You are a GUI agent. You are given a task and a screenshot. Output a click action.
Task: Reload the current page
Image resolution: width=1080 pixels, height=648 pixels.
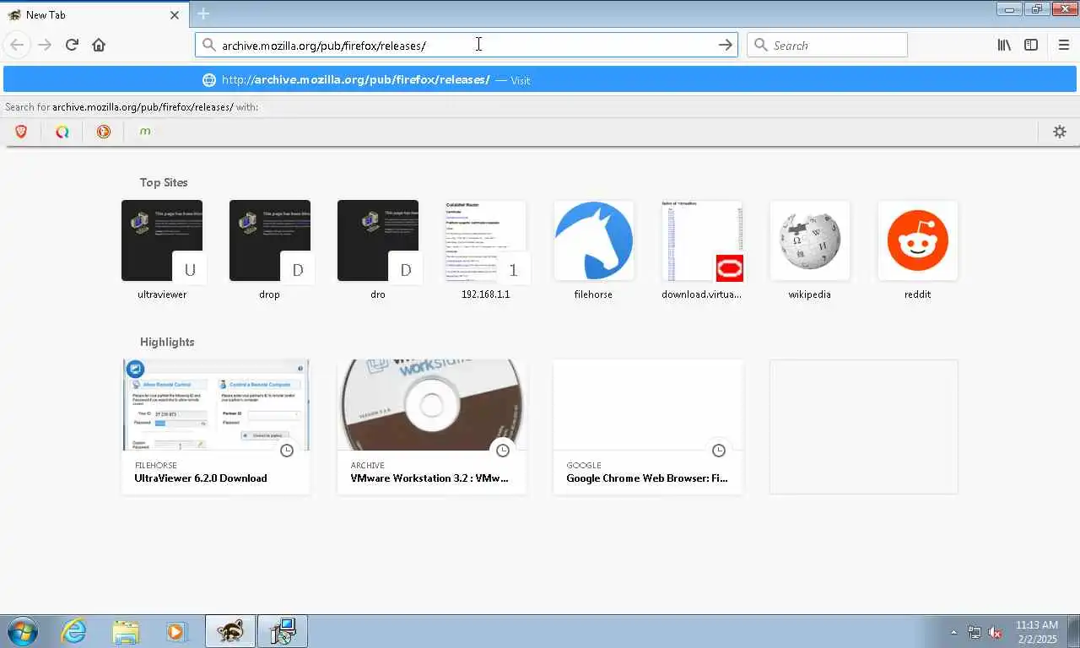[x=72, y=45]
